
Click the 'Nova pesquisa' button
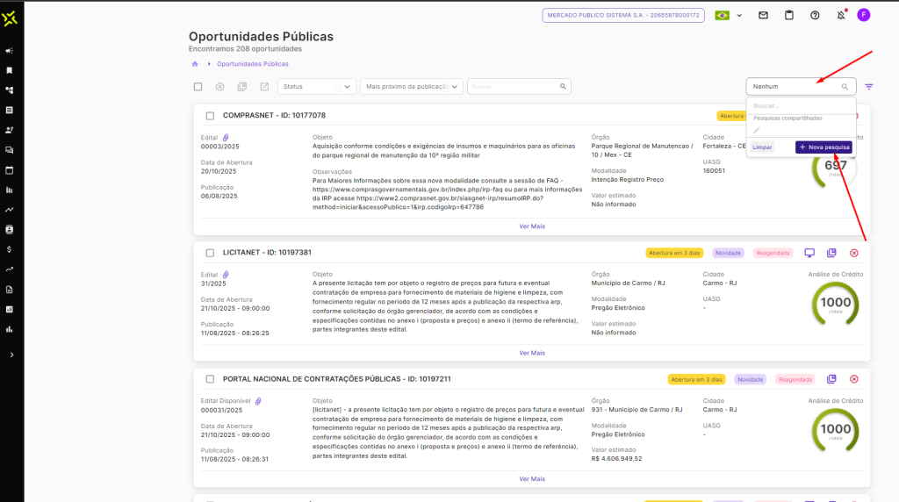point(823,147)
